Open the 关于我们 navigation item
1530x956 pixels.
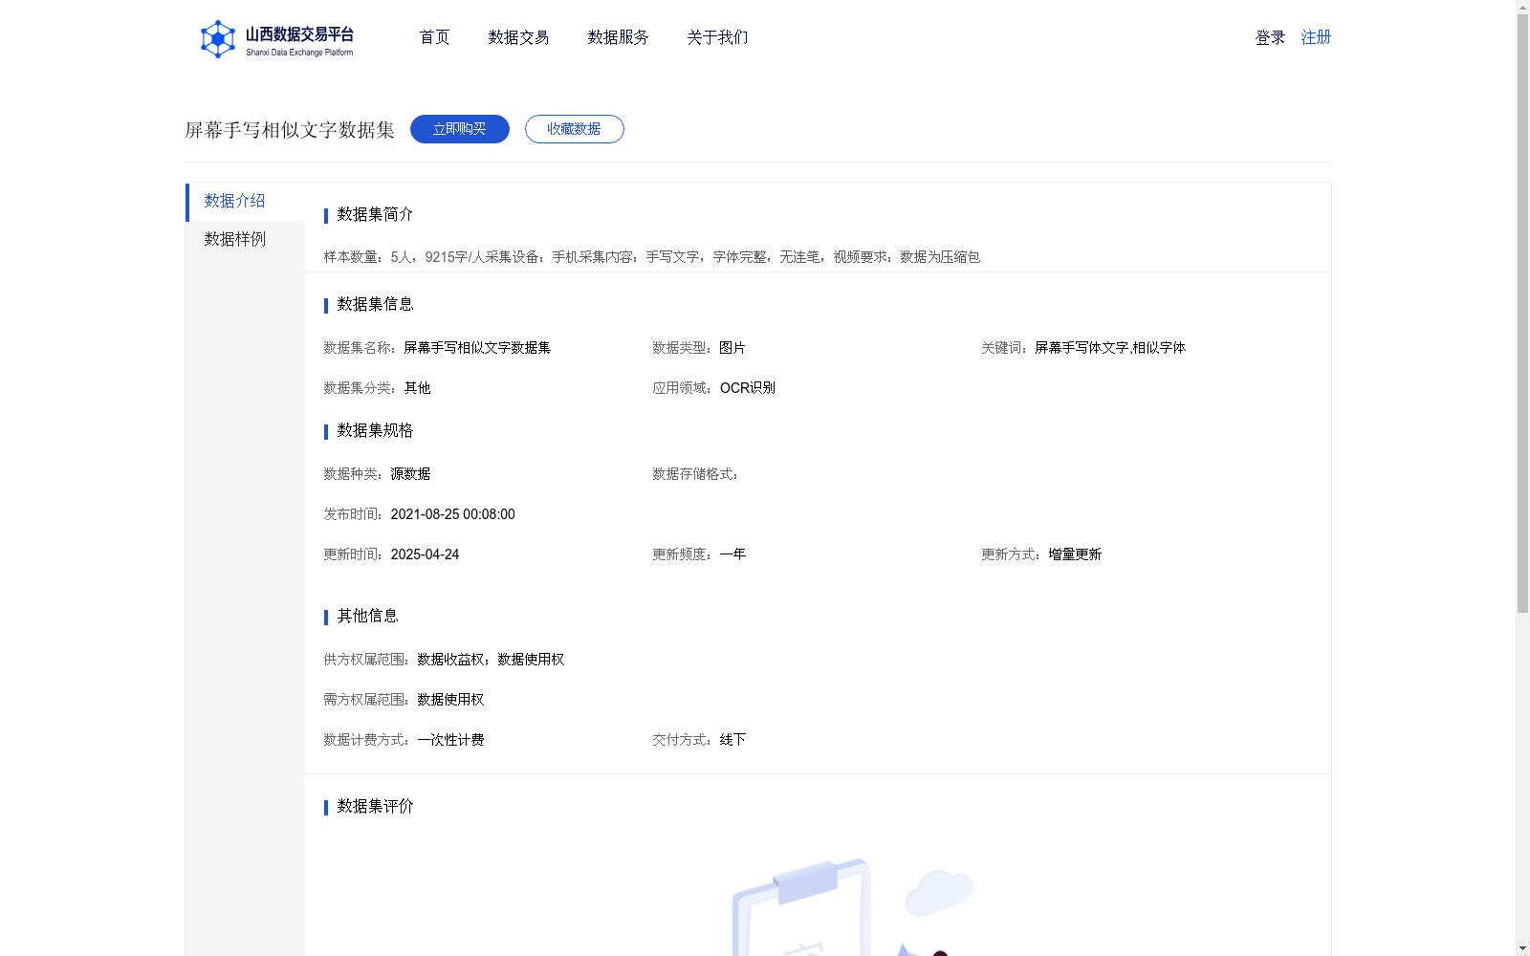pos(717,37)
